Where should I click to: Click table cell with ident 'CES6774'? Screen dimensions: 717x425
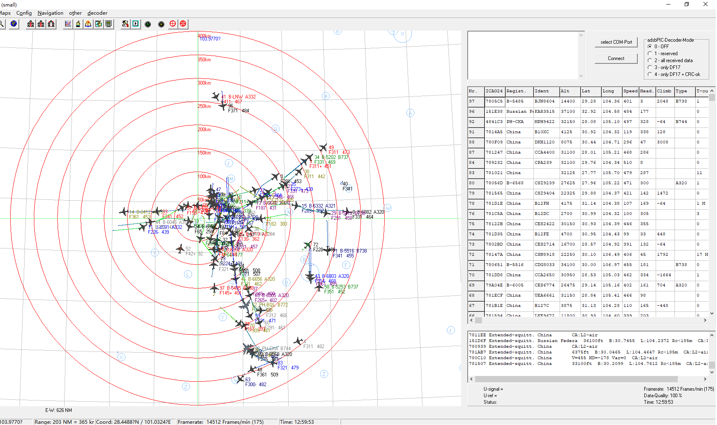pyautogui.click(x=547, y=285)
